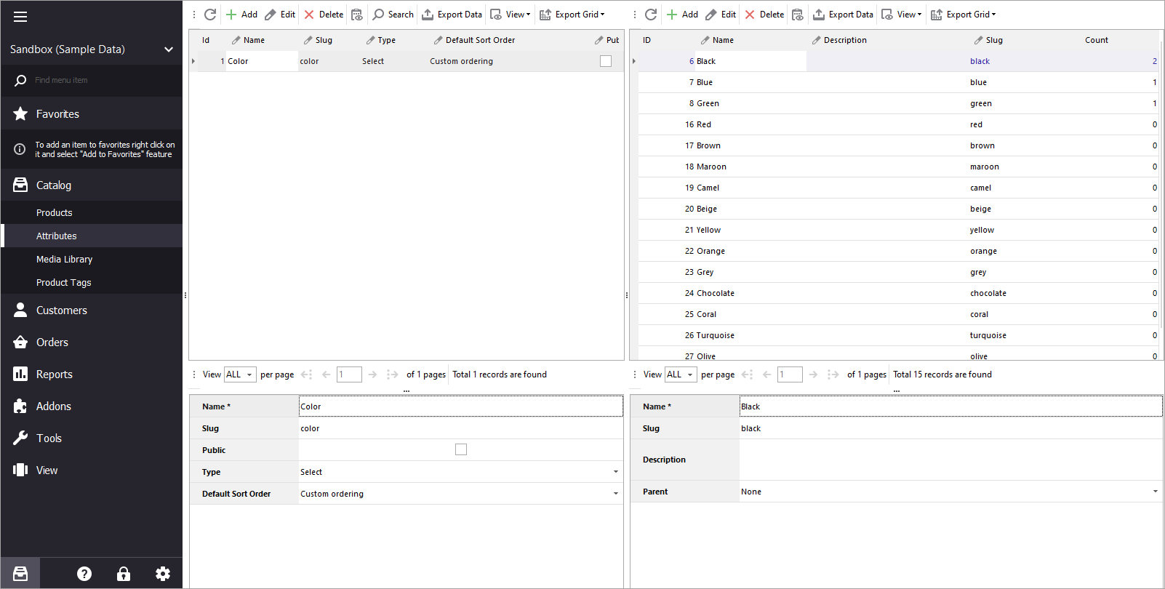Refresh the attribute terms grid on right
Screen dimensions: 1165x589
point(651,15)
